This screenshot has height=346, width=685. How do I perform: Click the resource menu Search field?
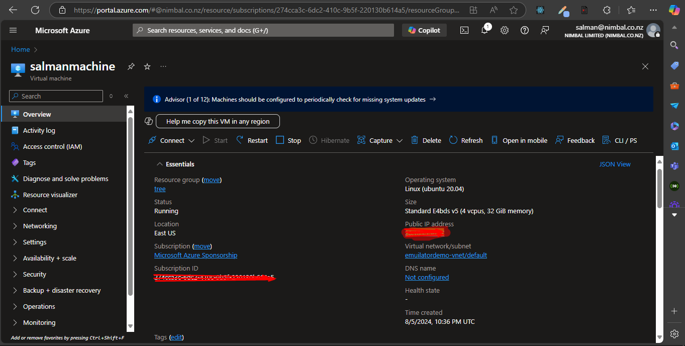[56, 96]
